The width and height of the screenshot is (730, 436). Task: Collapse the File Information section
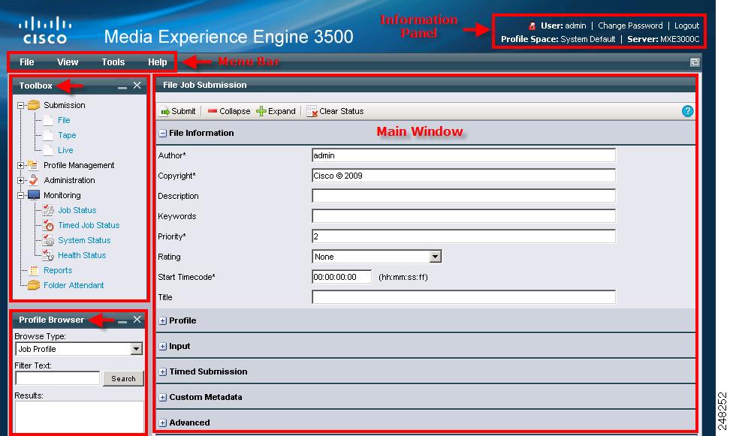(x=162, y=133)
